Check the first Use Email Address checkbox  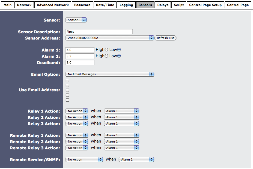coord(67,80)
